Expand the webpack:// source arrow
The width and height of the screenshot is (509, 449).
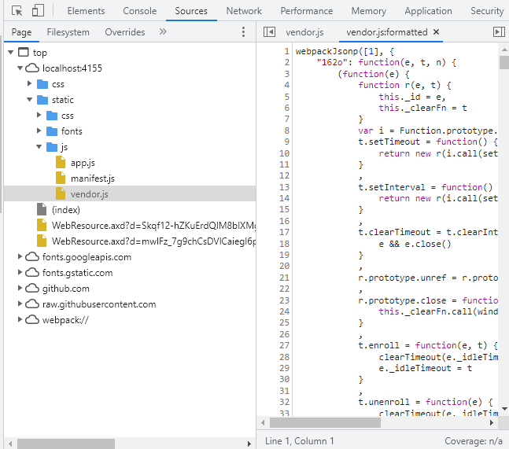click(x=20, y=319)
